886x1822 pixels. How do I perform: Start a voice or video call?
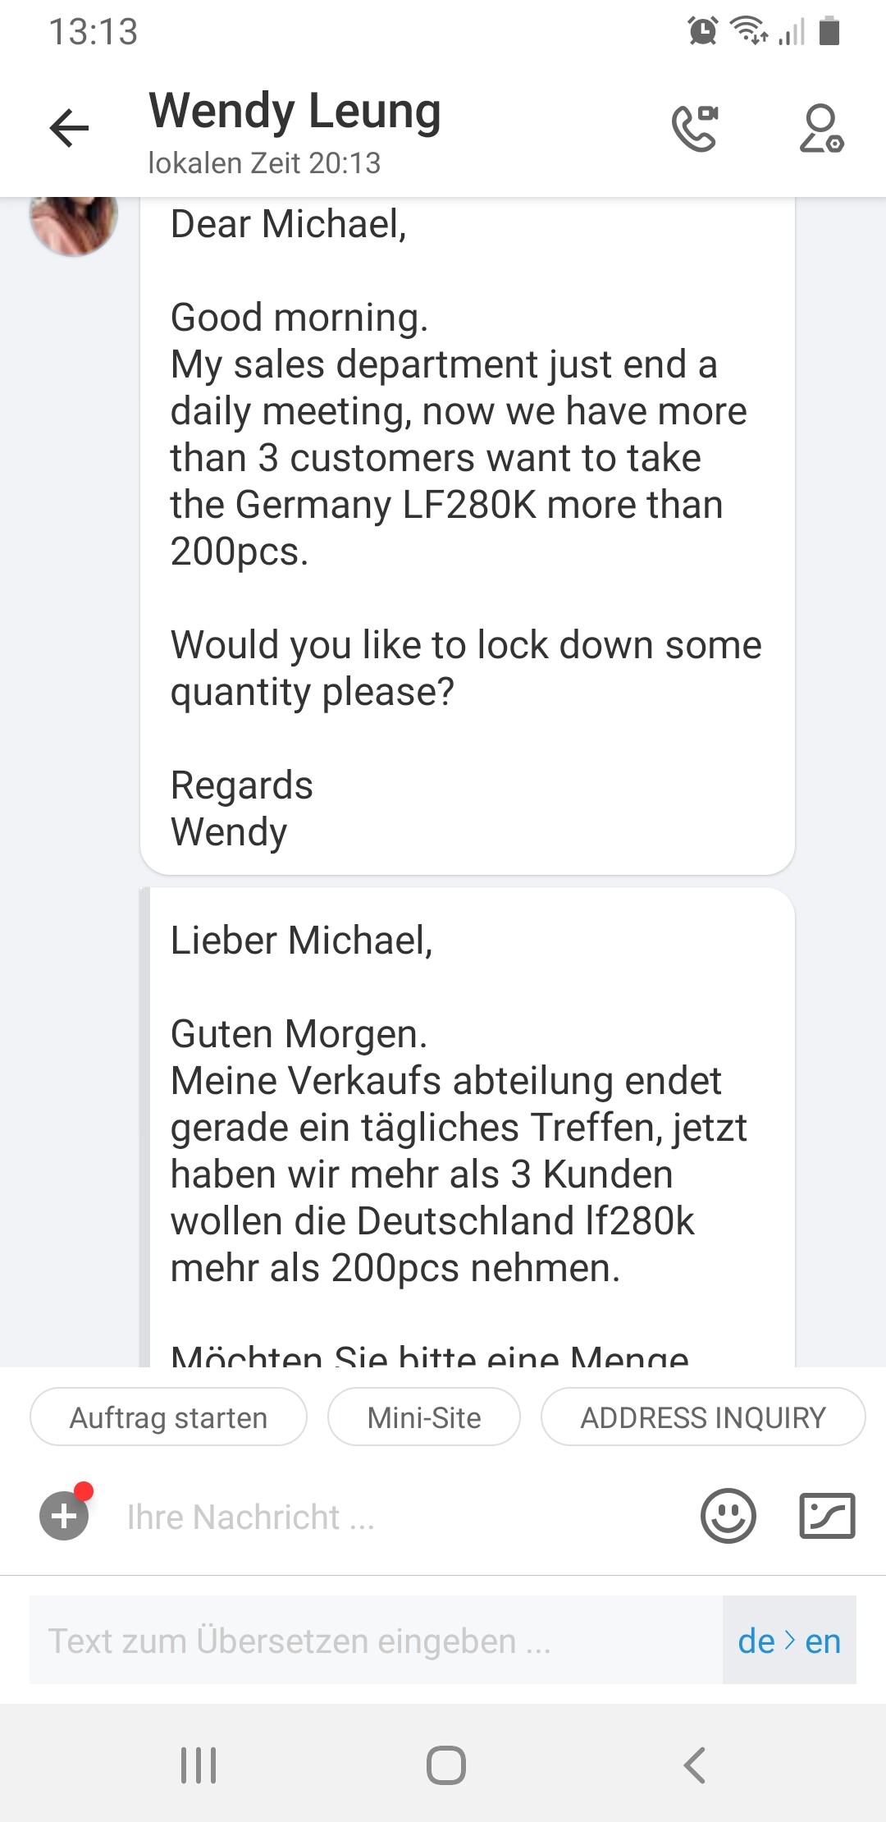pyautogui.click(x=694, y=129)
